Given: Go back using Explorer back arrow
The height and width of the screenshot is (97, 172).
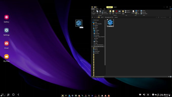Looking at the screenshot, I should (x=92, y=17).
